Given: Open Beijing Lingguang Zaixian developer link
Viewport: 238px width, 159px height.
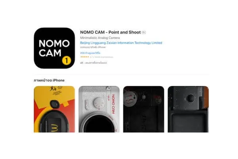Looking at the screenshot, I should 121,43.
